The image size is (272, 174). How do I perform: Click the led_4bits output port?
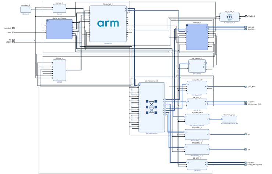(x=246, y=102)
